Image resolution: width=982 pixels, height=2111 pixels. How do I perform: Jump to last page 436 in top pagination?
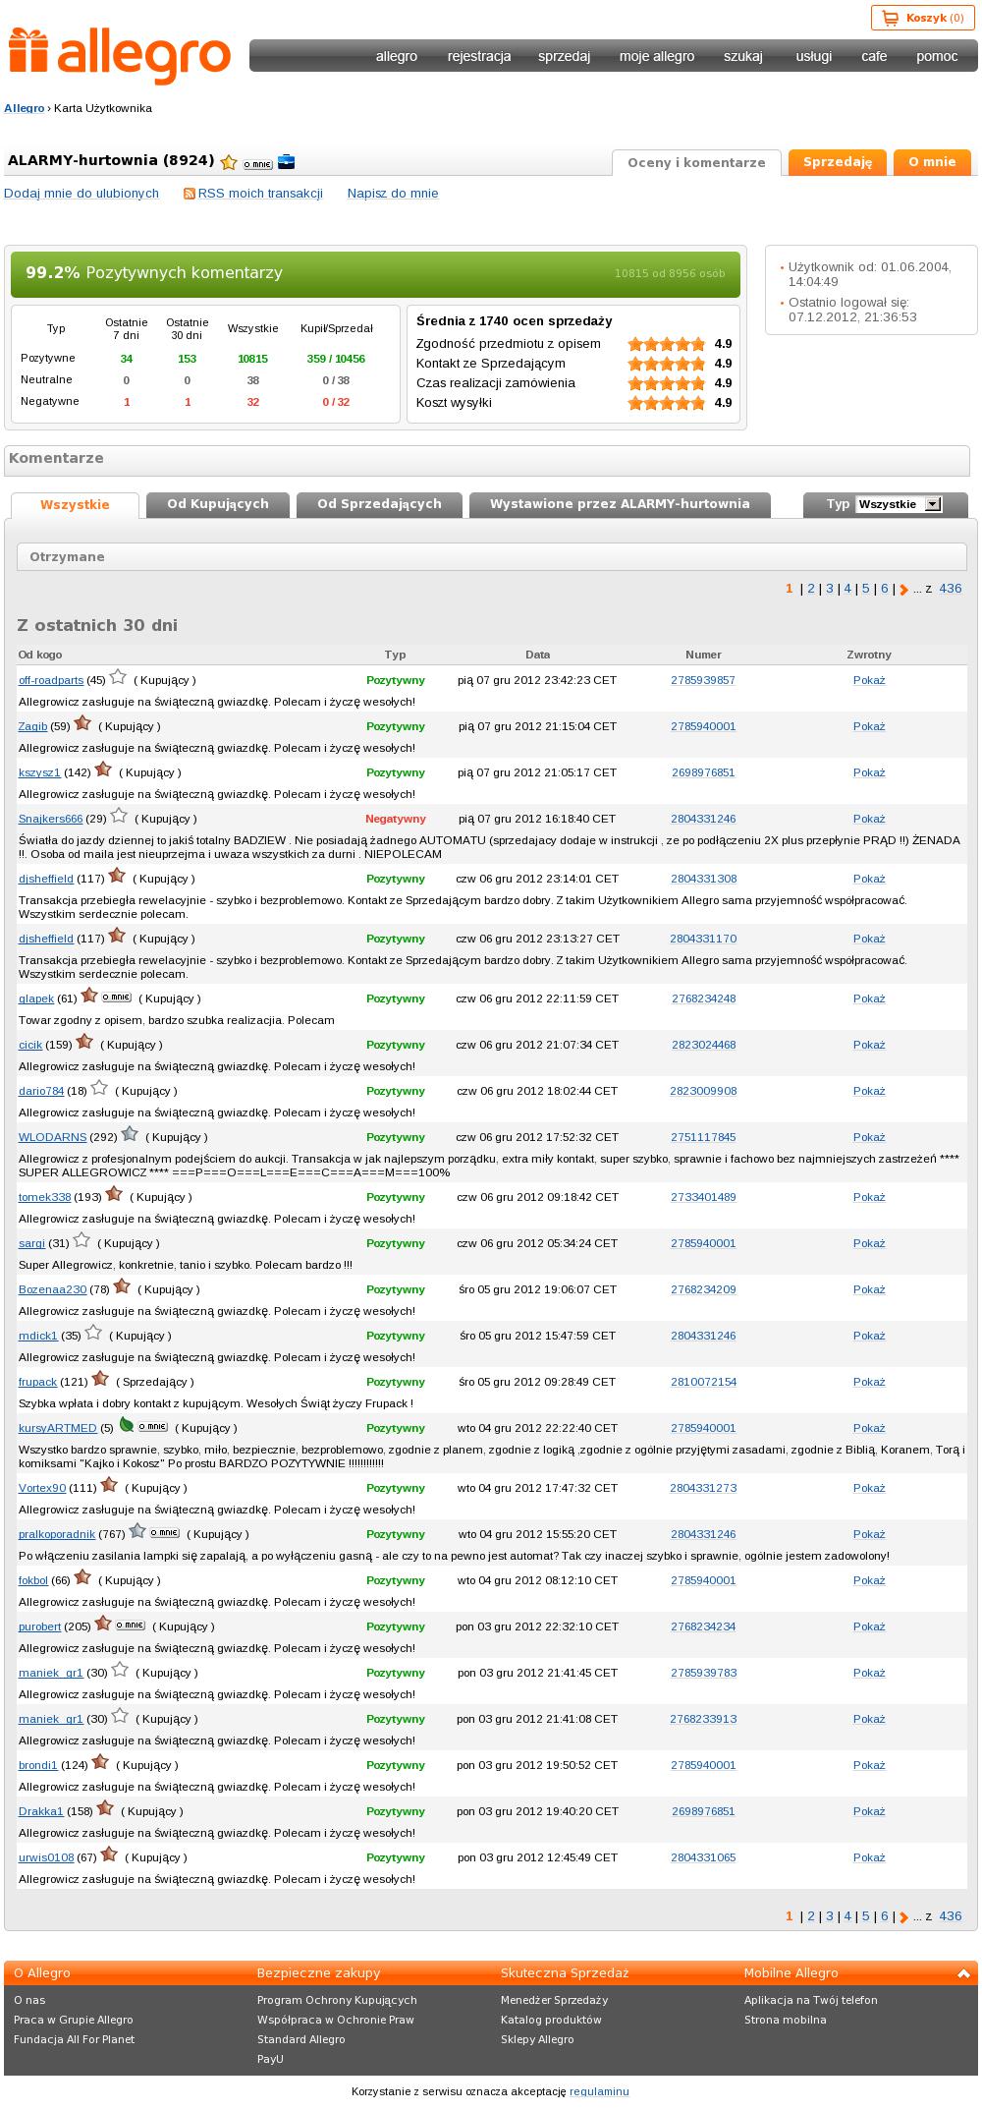point(950,589)
